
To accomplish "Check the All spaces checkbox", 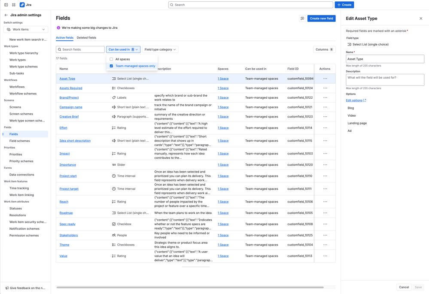I will click(111, 59).
